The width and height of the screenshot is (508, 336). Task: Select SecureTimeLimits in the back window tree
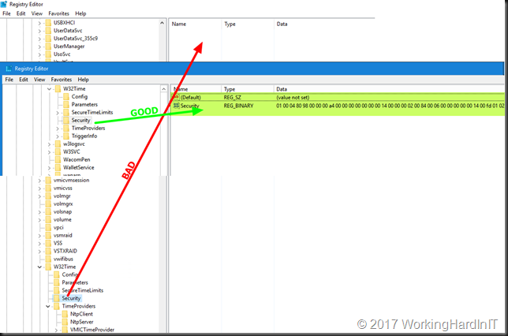pos(83,290)
